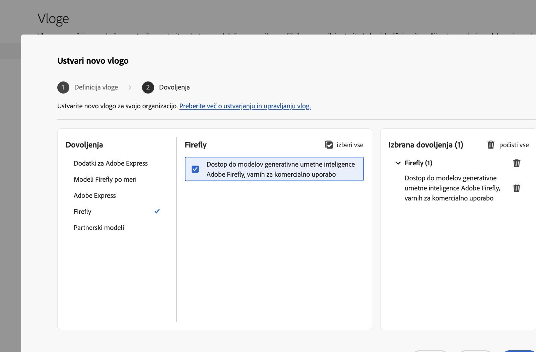Select the "Dodatki za Adobe Express" category
The height and width of the screenshot is (352, 536).
(111, 163)
